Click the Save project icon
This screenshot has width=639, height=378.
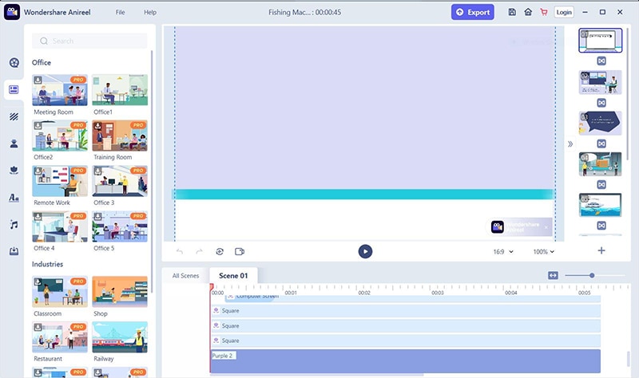pos(512,12)
